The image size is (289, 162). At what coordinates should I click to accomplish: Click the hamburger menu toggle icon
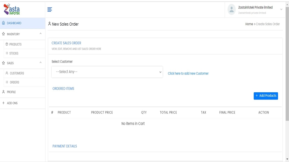pos(50,10)
